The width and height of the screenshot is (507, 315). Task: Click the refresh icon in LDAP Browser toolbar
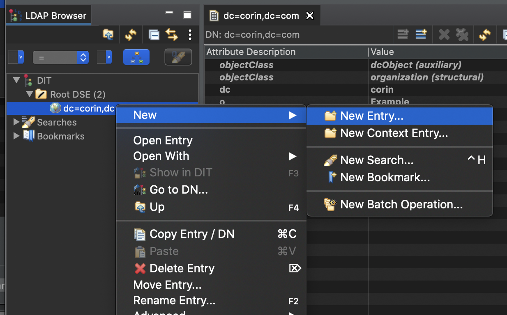click(x=131, y=35)
